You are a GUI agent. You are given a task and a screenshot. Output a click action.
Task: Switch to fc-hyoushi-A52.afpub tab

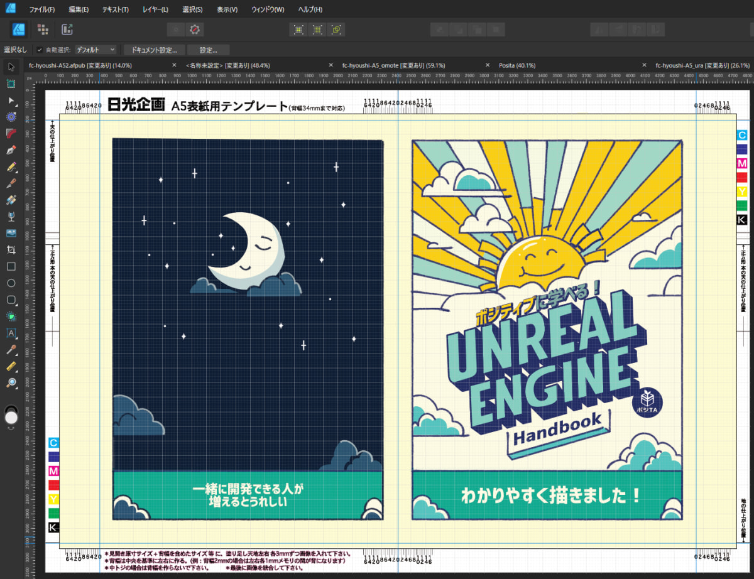pyautogui.click(x=80, y=65)
